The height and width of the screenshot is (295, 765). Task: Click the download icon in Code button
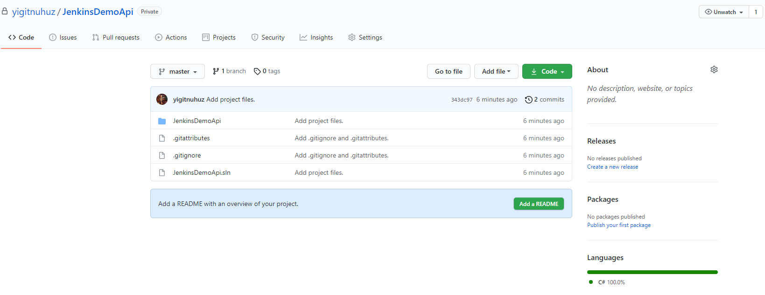534,72
